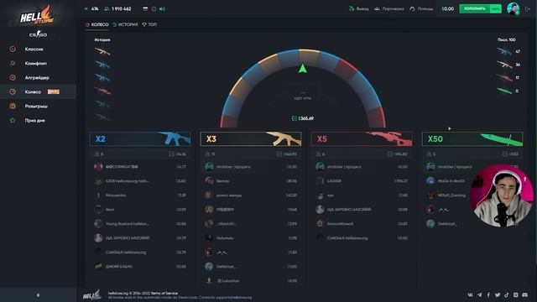
Task: Click the gold rifle count 36 stat
Action: click(x=508, y=65)
